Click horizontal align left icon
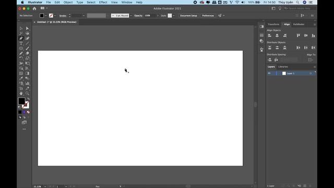 (269, 36)
